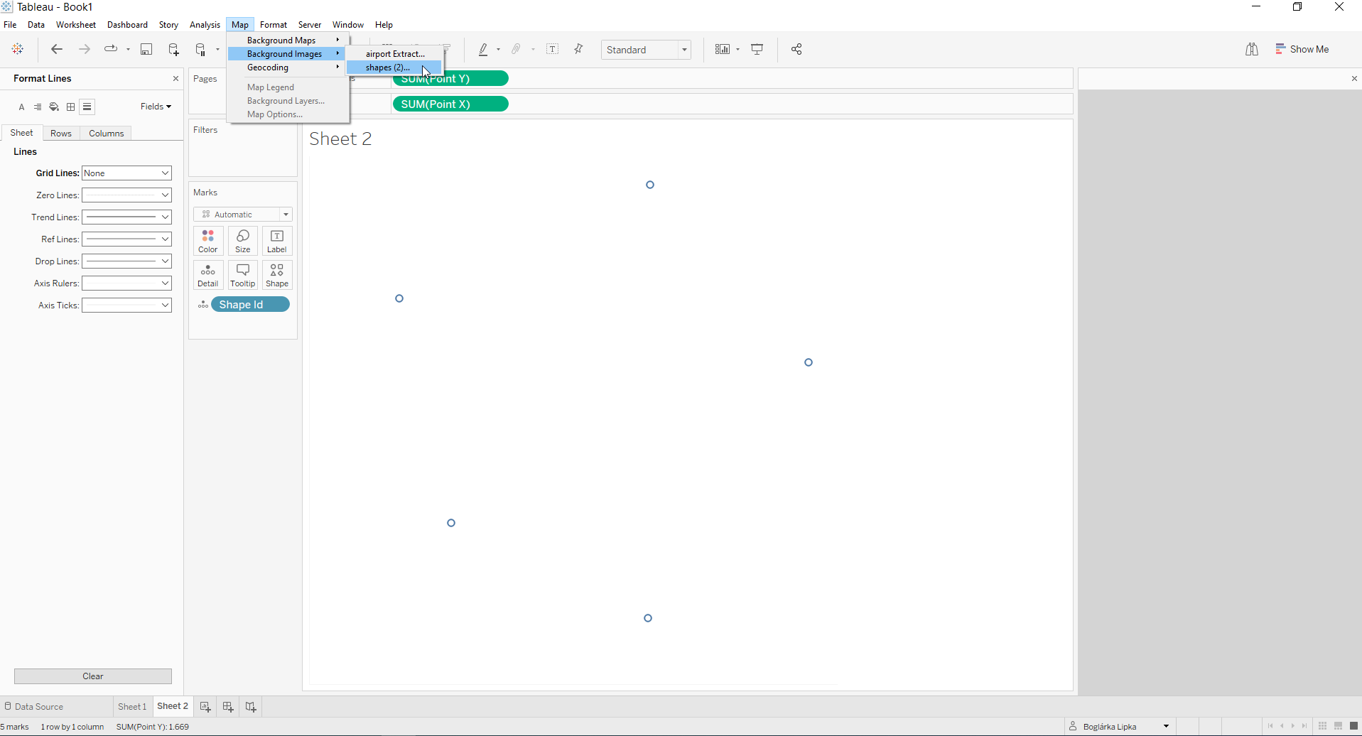The image size is (1362, 736).
Task: Pause auto updates on the data source icon
Action: tap(201, 49)
